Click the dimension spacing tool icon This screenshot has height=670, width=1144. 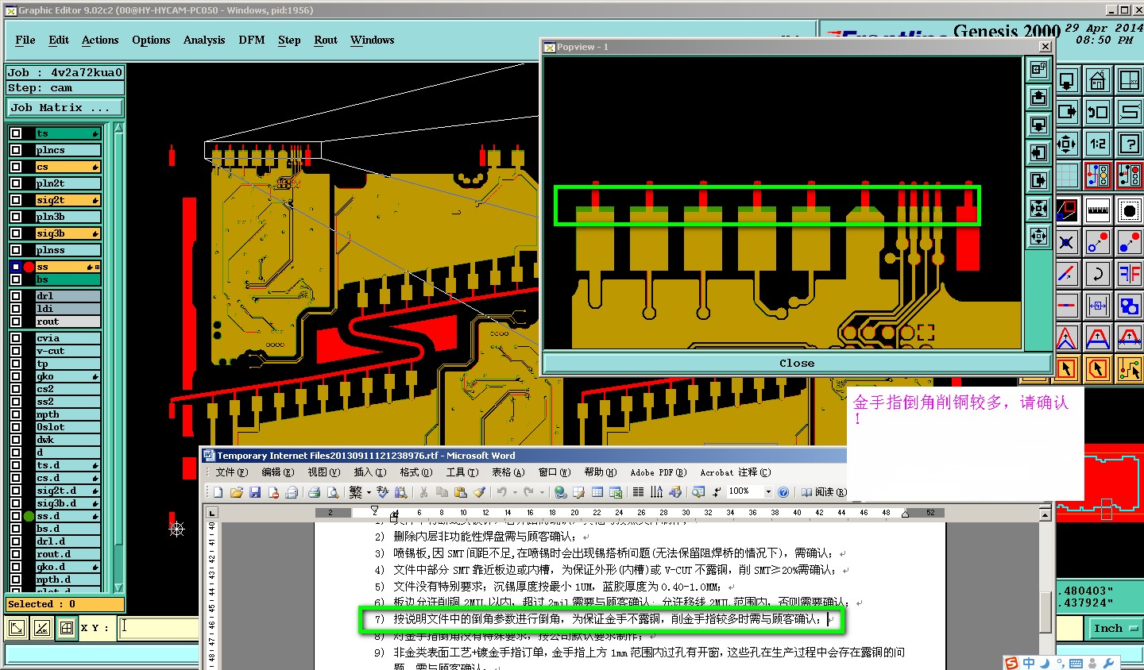tap(1098, 305)
